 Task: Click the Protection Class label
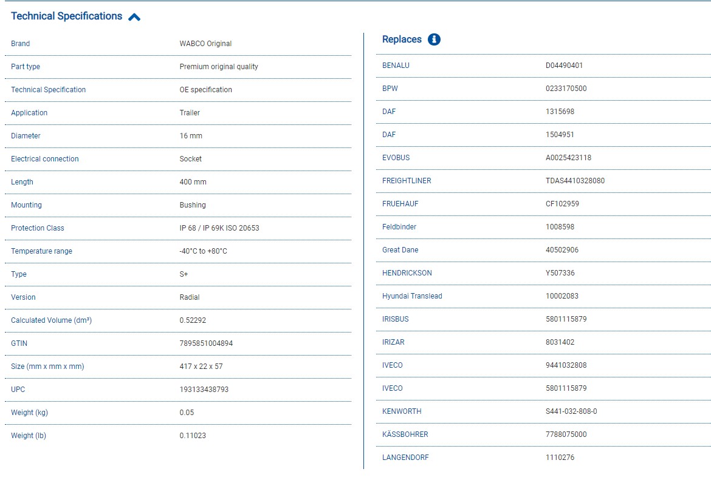(x=37, y=228)
